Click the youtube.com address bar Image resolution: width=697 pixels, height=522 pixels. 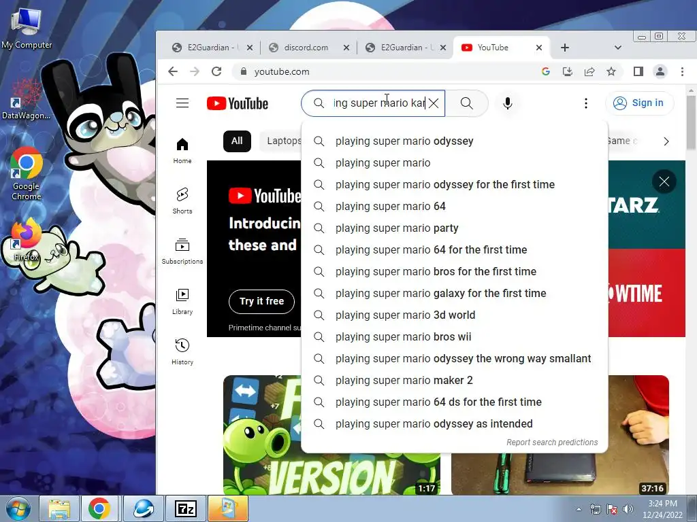(387, 71)
